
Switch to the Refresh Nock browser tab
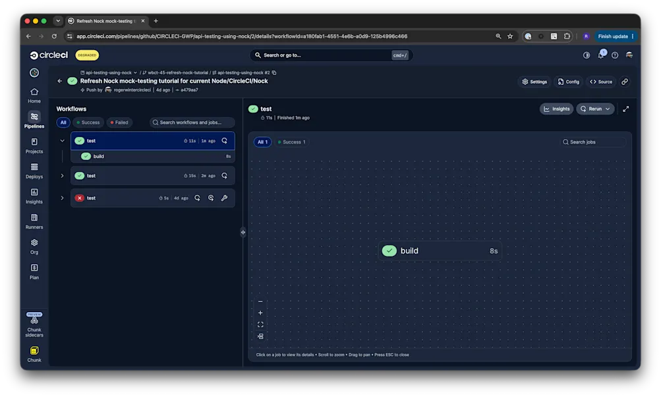tap(106, 20)
